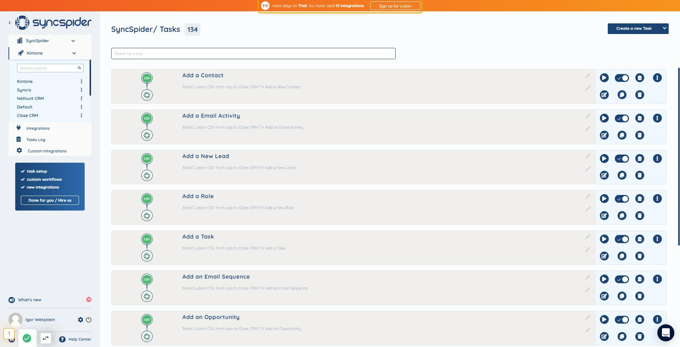The image size is (680, 347).
Task: Duplicate the Add a Contact task
Action: 622,95
